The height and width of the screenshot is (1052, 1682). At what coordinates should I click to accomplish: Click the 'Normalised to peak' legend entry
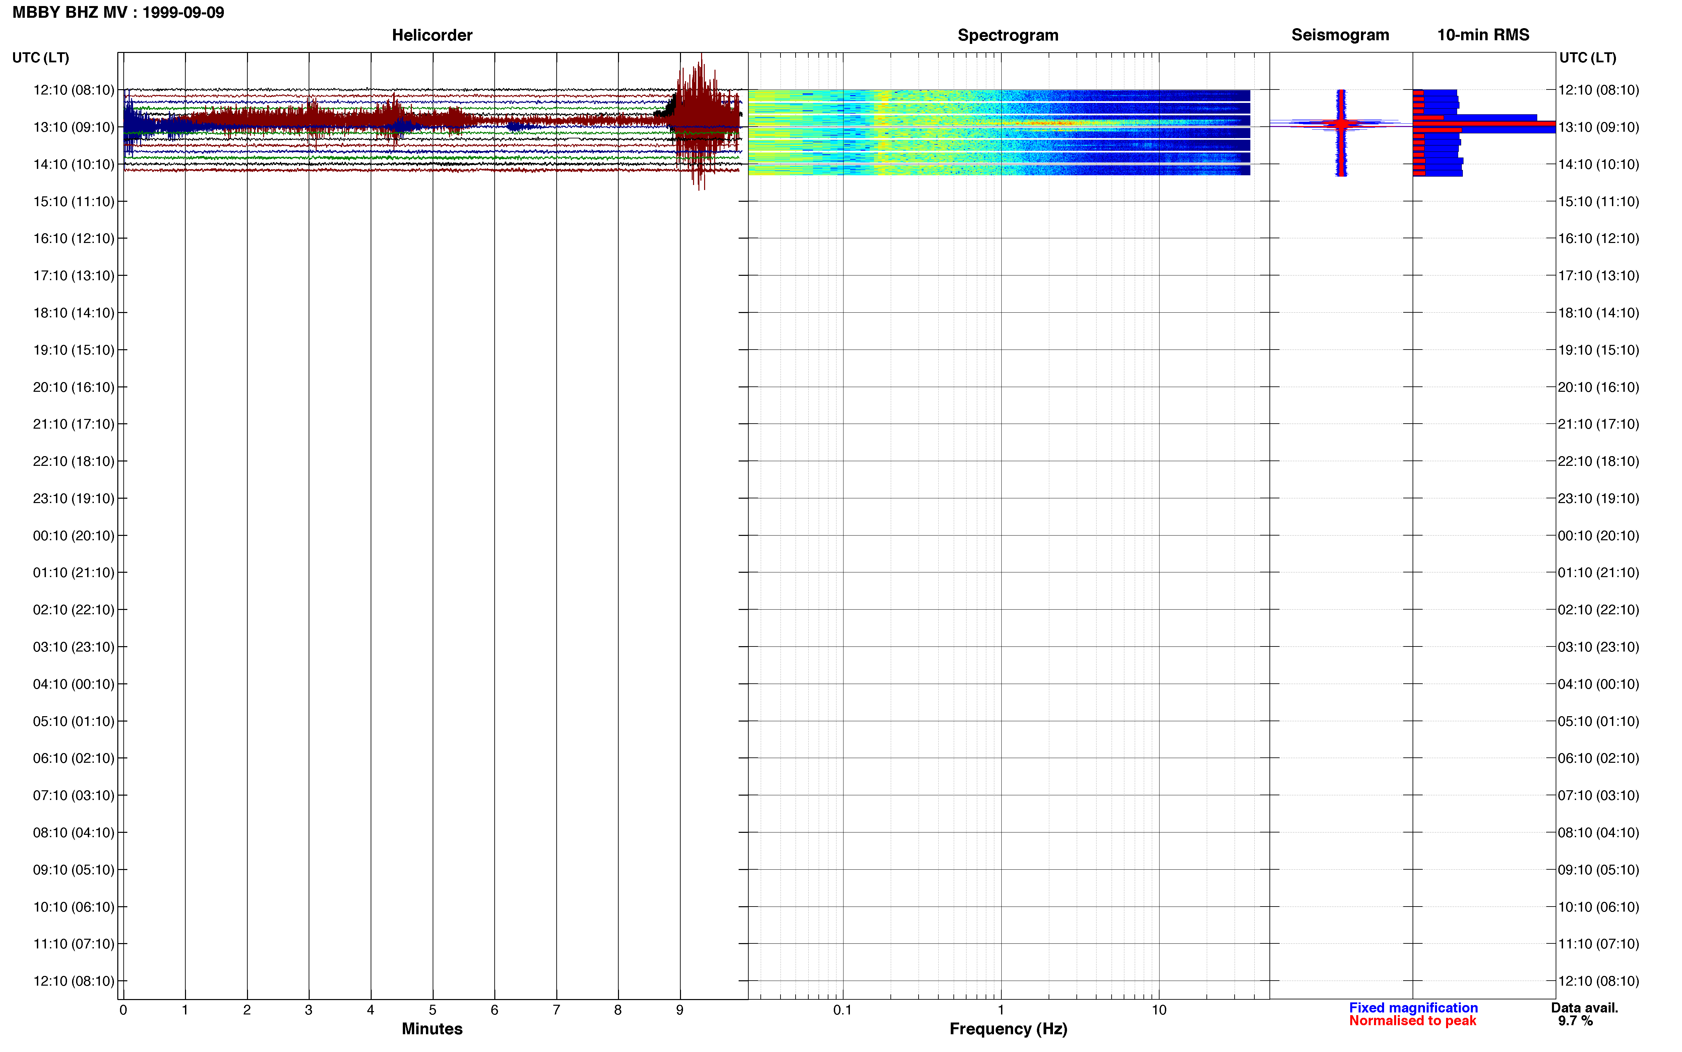[x=1412, y=1021]
